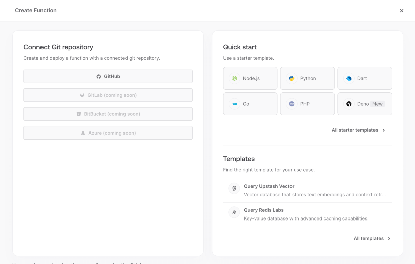Open the Query Redis Labs template

coord(264,210)
